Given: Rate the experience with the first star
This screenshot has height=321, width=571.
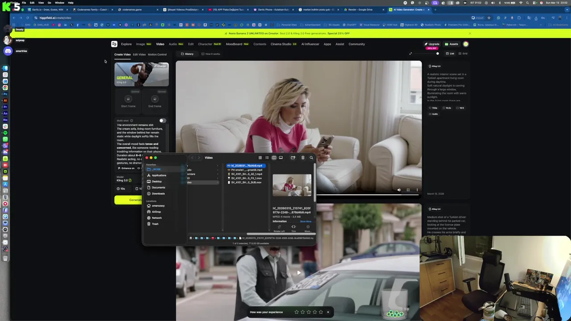Looking at the screenshot, I should pyautogui.click(x=296, y=312).
